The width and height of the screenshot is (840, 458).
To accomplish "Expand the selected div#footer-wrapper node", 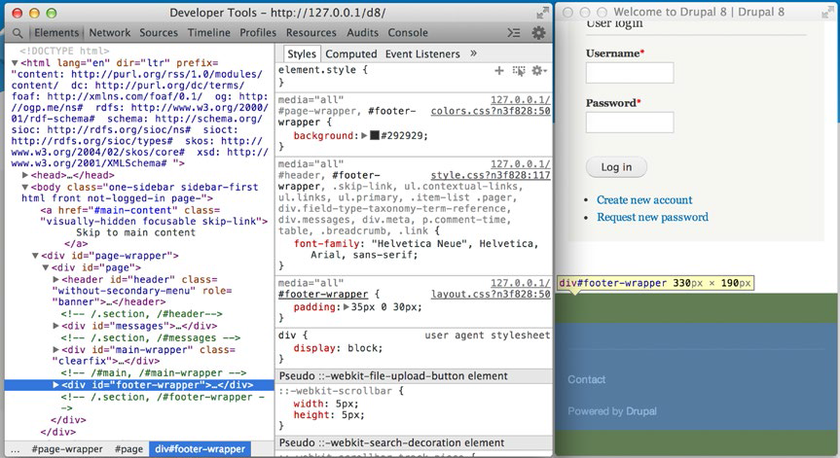I will pyautogui.click(x=55, y=385).
